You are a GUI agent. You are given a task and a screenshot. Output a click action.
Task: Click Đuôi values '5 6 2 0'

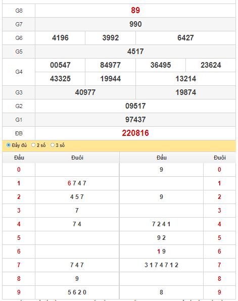77,292
